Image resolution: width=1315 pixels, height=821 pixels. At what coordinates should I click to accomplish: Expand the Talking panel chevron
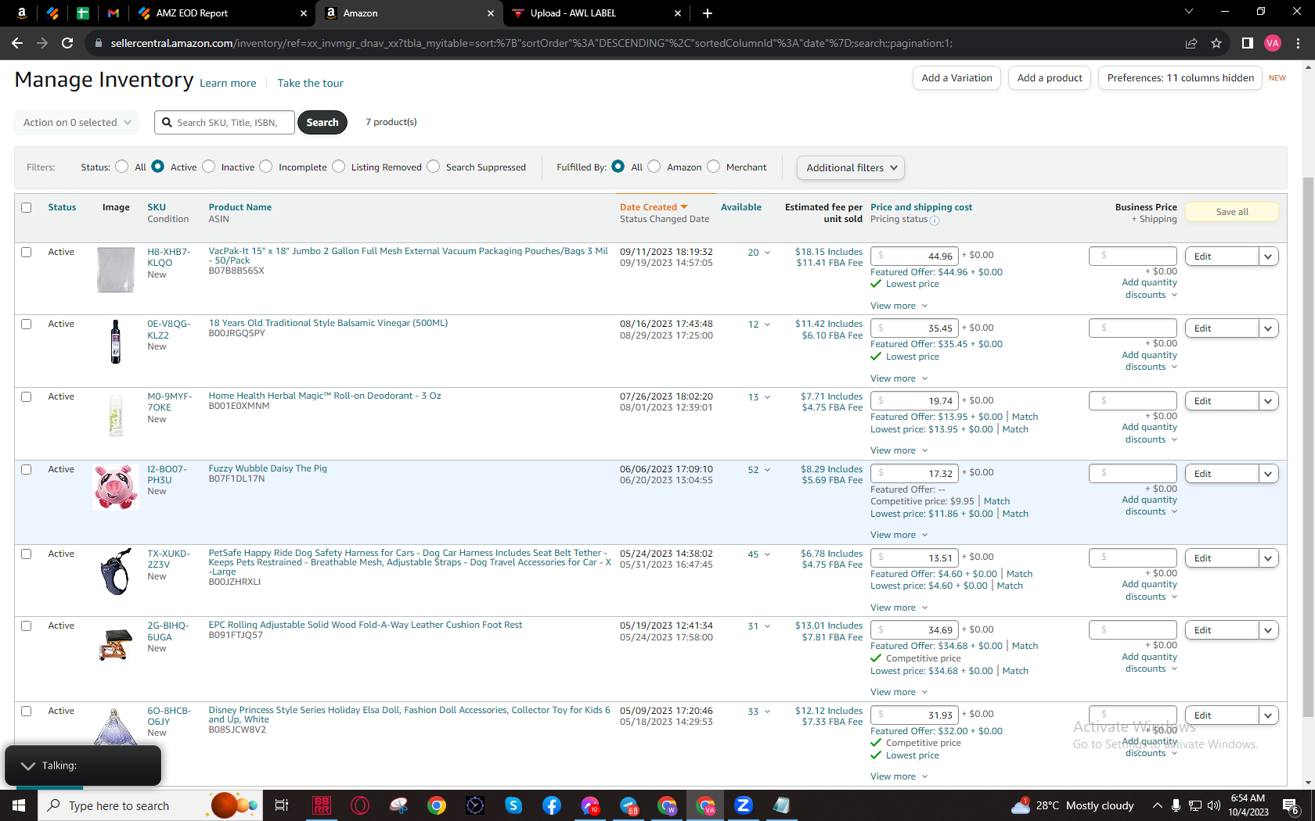[x=28, y=765]
